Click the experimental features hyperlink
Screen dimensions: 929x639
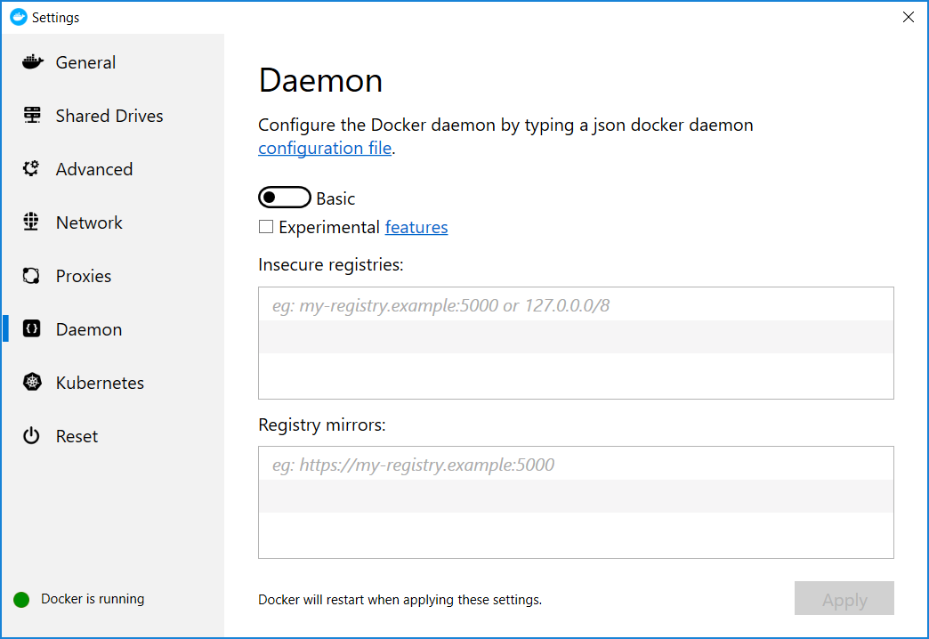pos(416,227)
